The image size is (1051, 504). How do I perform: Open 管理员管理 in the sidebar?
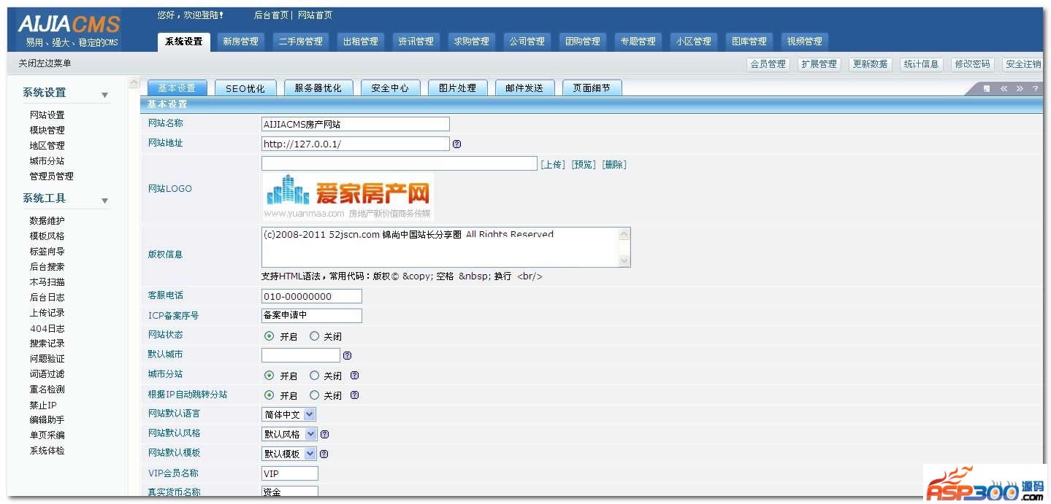[51, 177]
